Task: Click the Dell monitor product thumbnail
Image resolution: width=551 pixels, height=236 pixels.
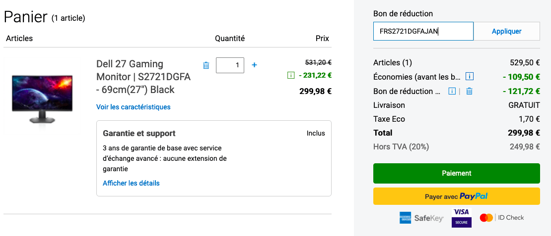Action: point(42,98)
